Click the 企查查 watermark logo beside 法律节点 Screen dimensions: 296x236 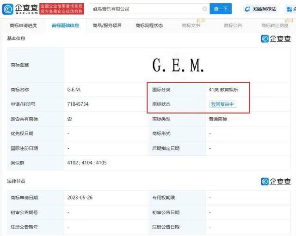tap(276, 182)
